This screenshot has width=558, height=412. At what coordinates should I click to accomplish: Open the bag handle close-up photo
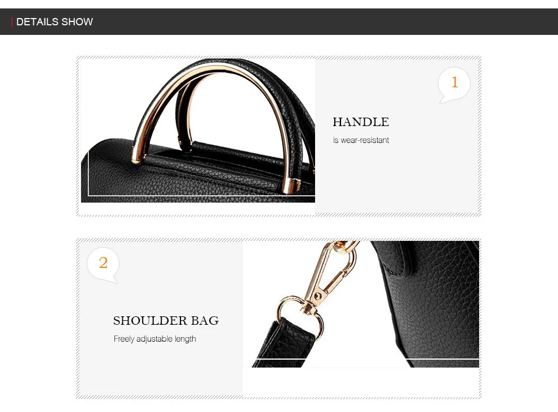pyautogui.click(x=198, y=131)
